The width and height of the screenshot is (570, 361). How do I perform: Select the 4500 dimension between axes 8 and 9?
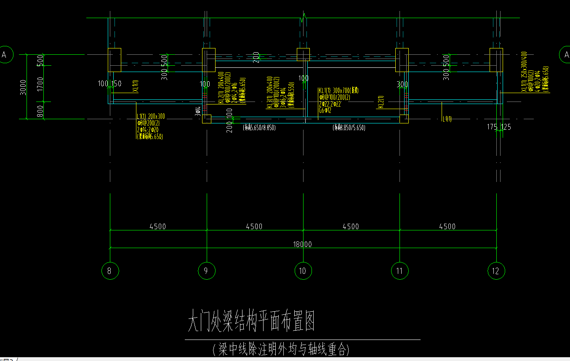[157, 227]
